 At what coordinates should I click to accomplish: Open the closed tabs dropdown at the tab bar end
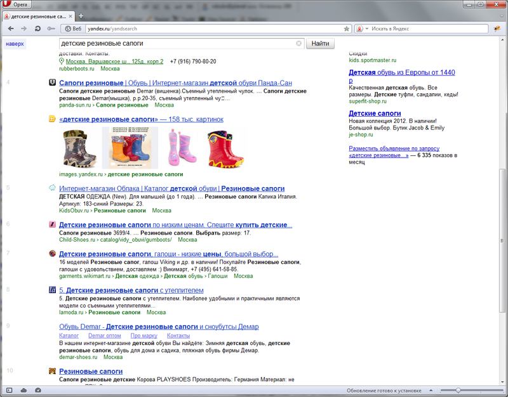coord(502,16)
